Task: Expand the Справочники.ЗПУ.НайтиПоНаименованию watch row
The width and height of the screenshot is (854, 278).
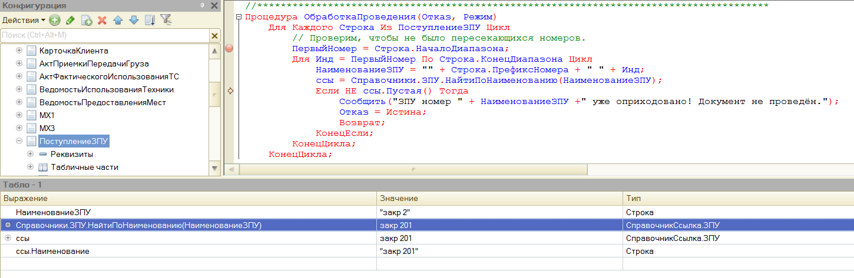Action: tap(8, 225)
